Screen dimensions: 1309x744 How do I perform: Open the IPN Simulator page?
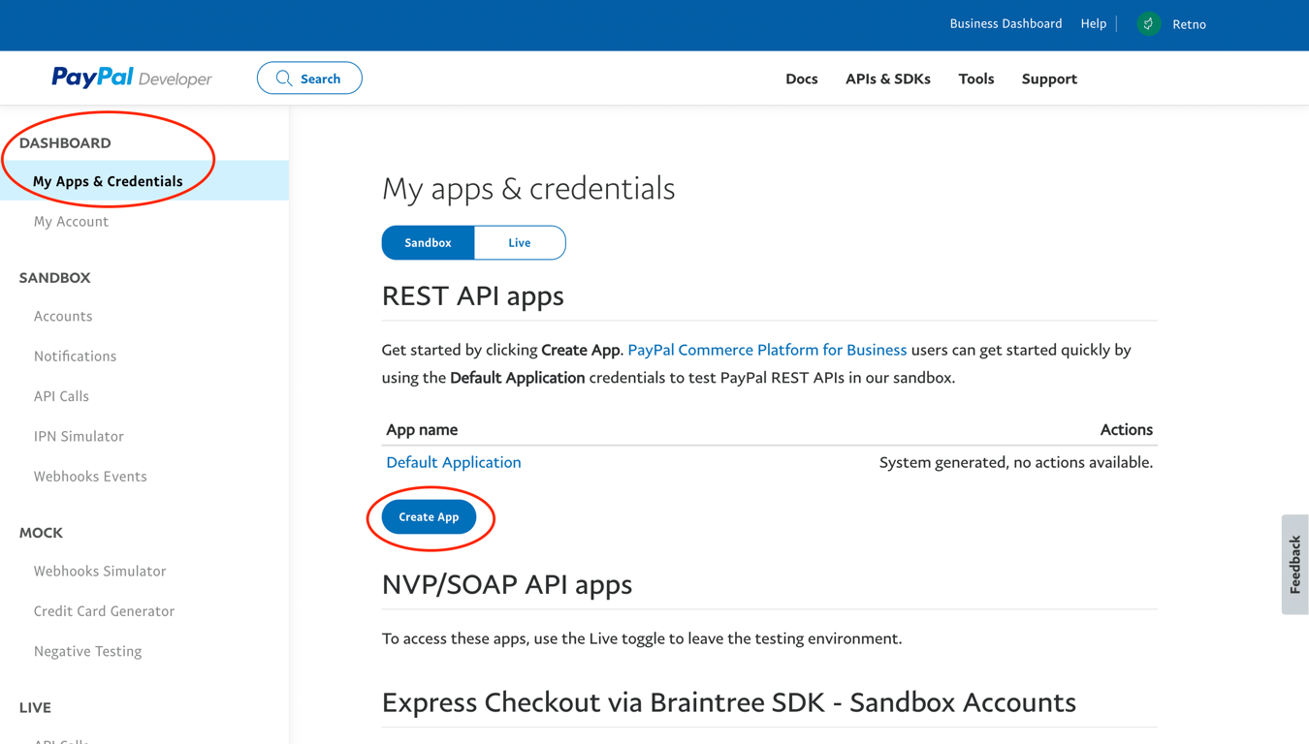[79, 436]
